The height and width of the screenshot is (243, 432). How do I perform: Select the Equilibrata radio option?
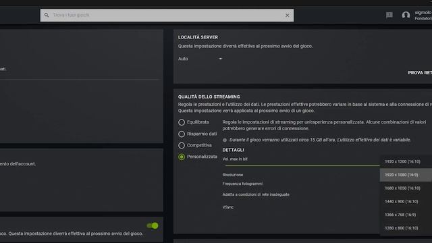(x=182, y=122)
